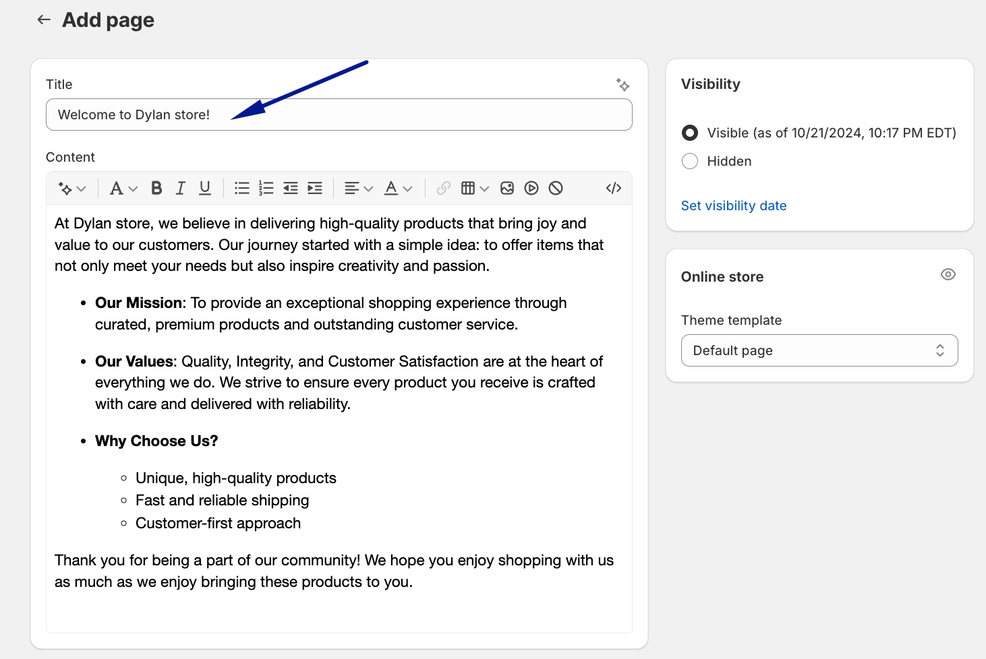Click the clear formatting icon

coord(556,189)
